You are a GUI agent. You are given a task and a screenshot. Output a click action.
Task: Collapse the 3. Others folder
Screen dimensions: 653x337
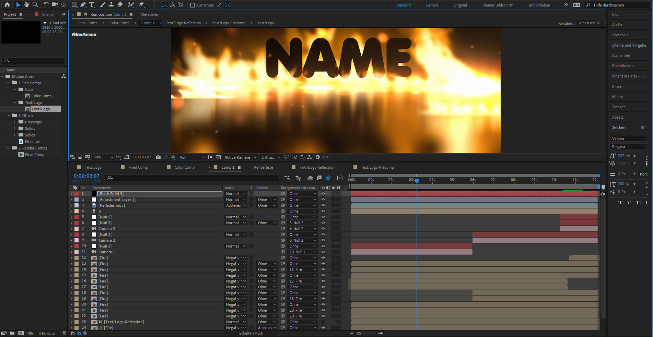coord(9,116)
